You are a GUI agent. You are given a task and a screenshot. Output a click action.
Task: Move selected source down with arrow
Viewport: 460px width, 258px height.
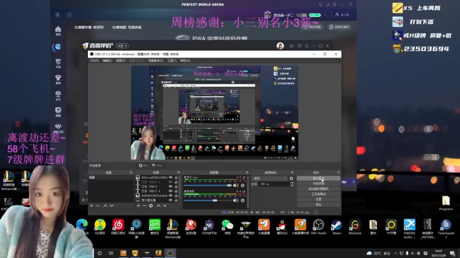165,206
